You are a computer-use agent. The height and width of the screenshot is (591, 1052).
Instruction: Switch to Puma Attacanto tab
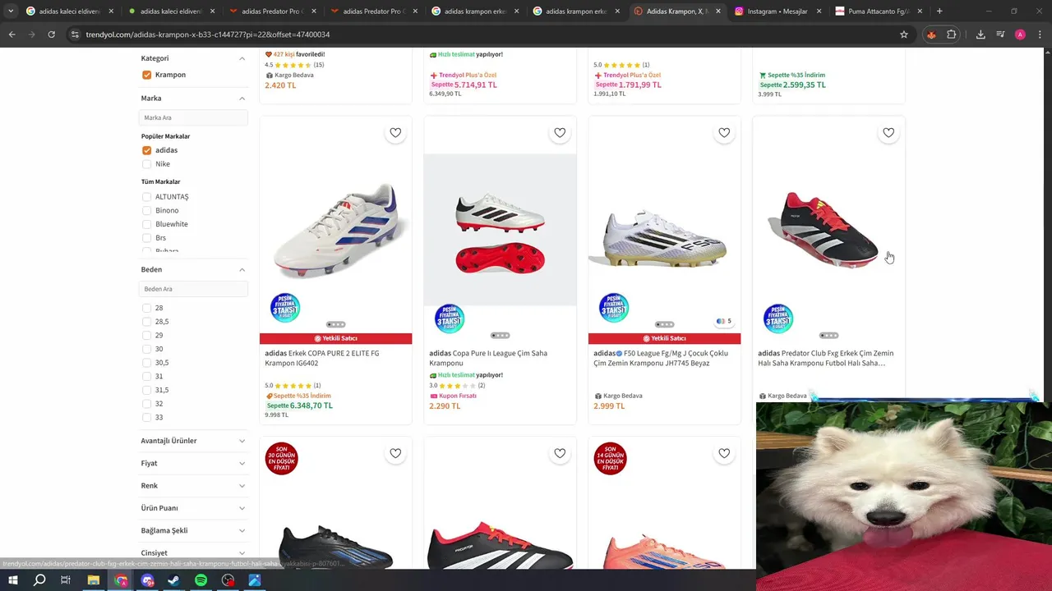tap(879, 11)
